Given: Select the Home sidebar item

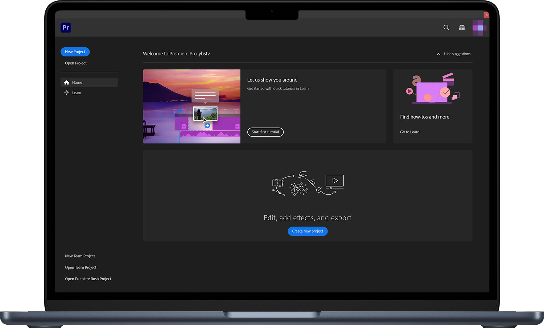Looking at the screenshot, I should [89, 82].
